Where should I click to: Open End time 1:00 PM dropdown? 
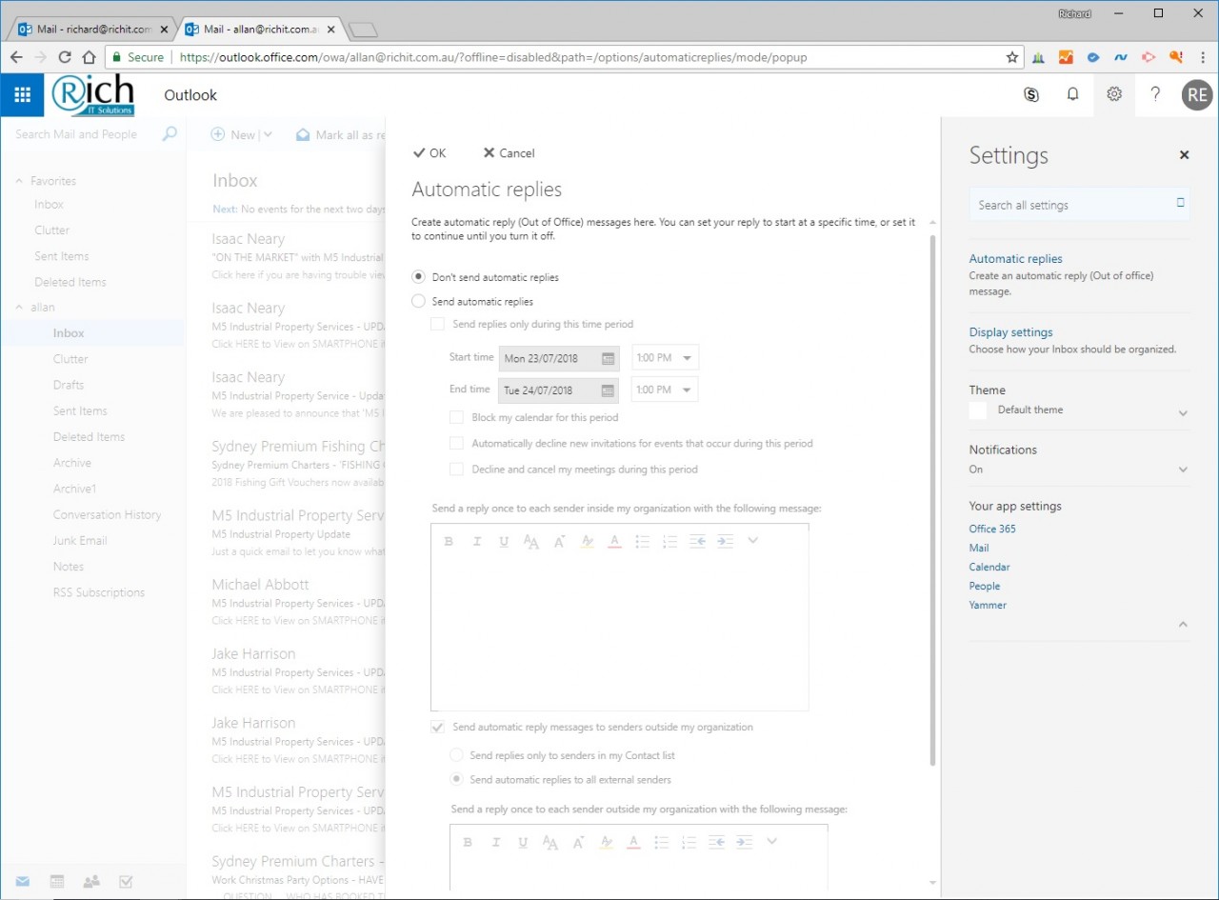(665, 390)
